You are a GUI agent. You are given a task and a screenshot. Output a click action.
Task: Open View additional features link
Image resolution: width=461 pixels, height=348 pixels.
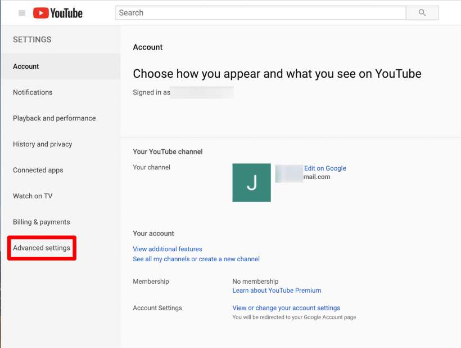click(168, 249)
